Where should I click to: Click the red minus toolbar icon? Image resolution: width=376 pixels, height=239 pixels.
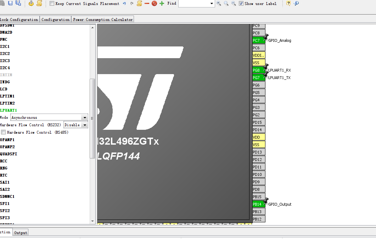pyautogui.click(x=147, y=3)
